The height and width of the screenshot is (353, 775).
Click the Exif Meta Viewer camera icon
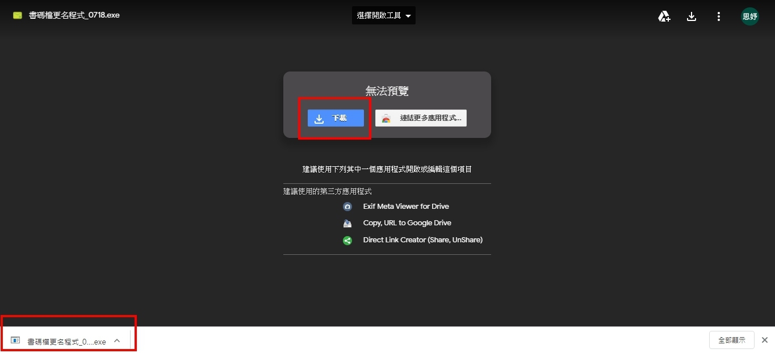pos(347,207)
